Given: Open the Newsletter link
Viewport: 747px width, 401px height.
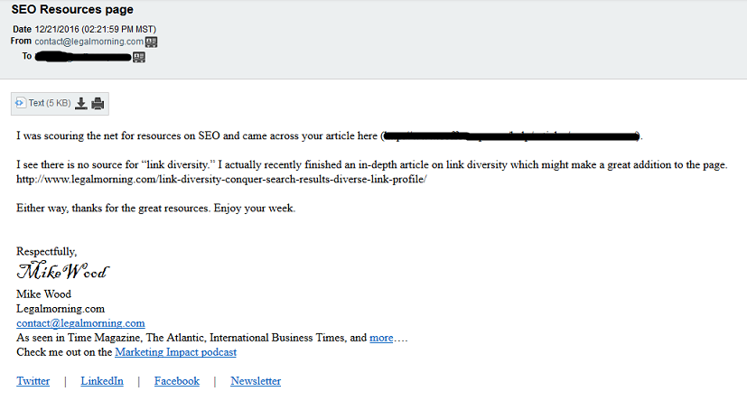Looking at the screenshot, I should [x=256, y=381].
